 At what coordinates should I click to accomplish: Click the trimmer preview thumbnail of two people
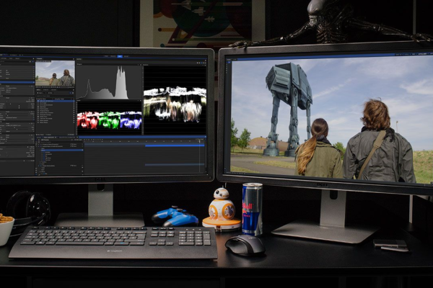coord(55,73)
